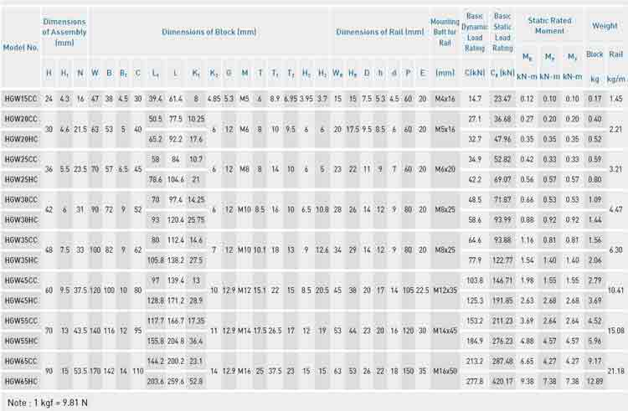Select model cell HGW25HC
Image resolution: width=628 pixels, height=411 pixels.
[21, 180]
